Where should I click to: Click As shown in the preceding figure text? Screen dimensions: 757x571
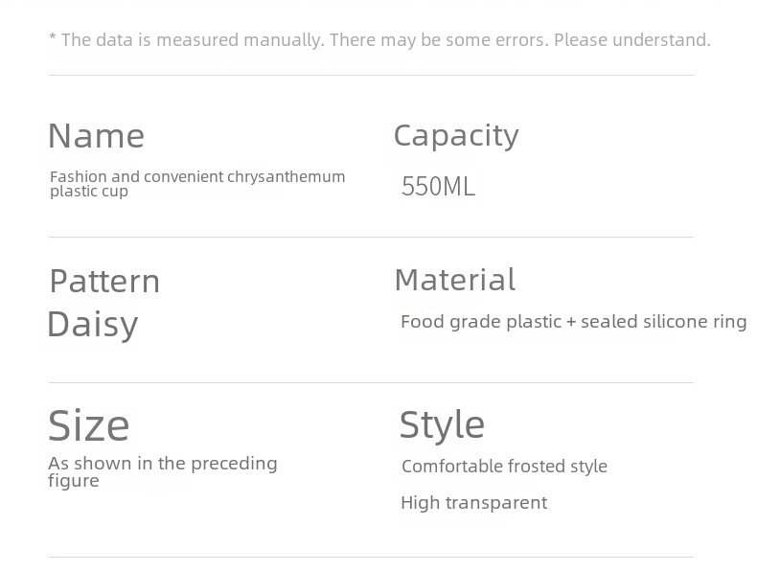point(163,472)
